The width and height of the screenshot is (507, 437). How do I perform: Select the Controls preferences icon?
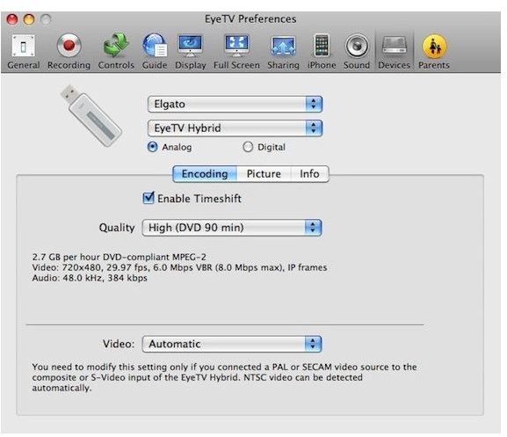pyautogui.click(x=116, y=52)
